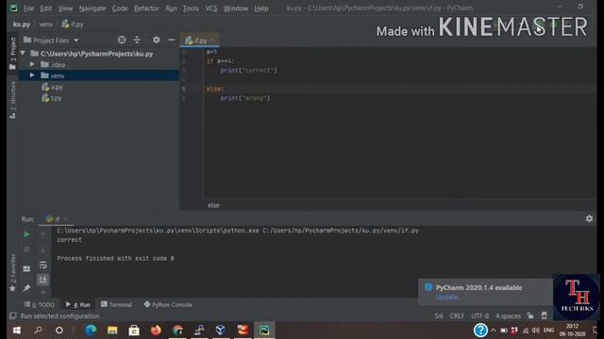Select a.py in the project tree
This screenshot has width=604, height=339.
click(53, 88)
